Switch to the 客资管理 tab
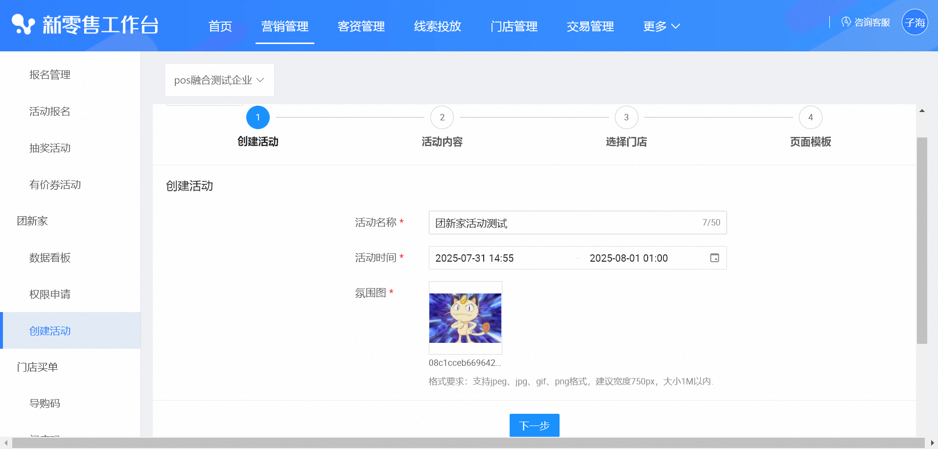938x449 pixels. [x=361, y=26]
